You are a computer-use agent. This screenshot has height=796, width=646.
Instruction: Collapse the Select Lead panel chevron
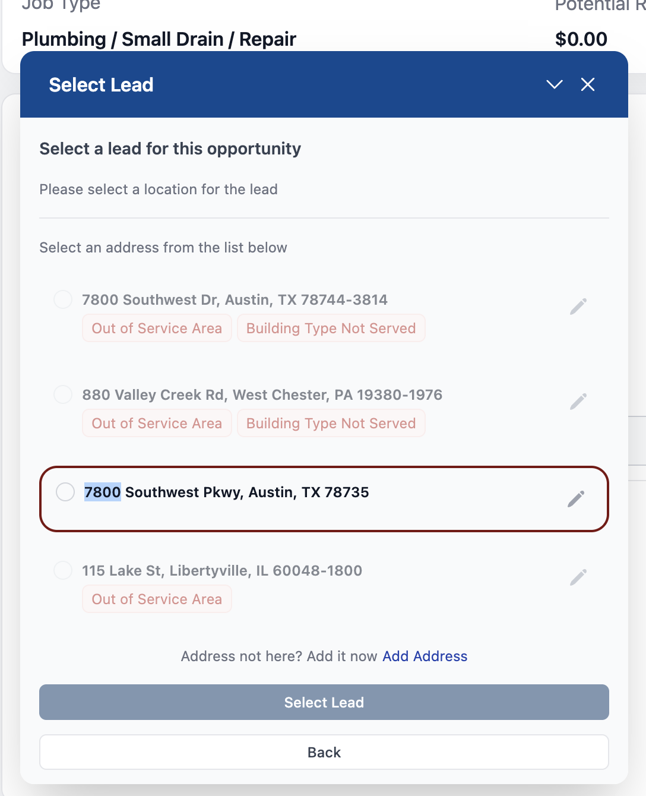coord(555,84)
